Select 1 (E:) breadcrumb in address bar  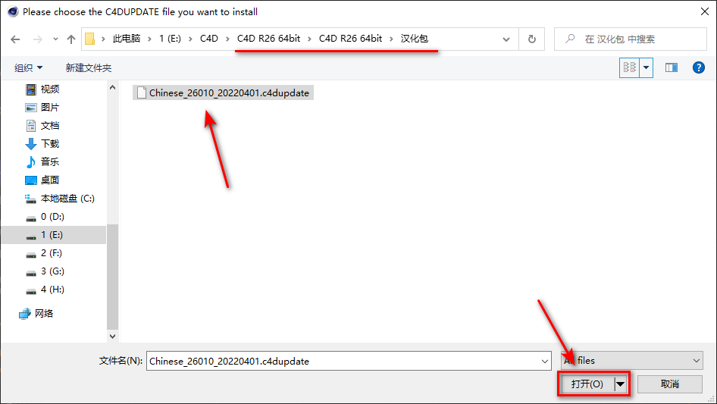click(170, 39)
